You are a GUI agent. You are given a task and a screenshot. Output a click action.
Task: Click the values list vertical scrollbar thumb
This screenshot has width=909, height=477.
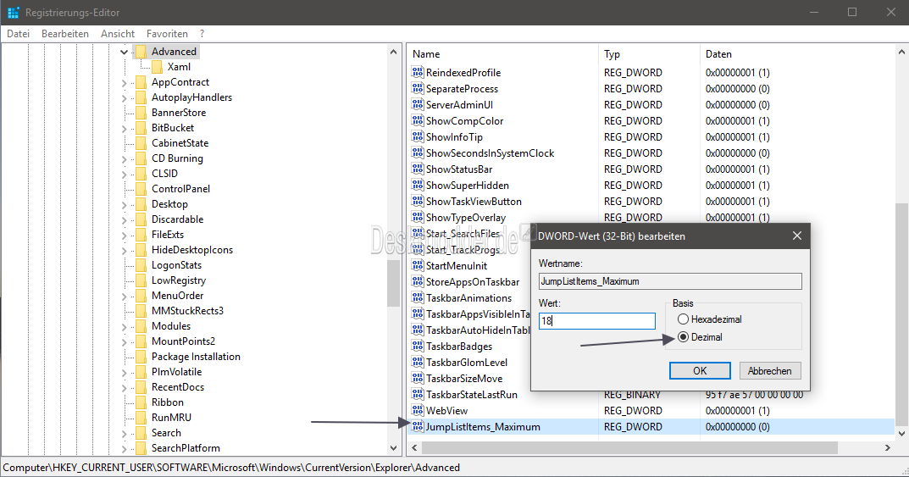click(x=901, y=314)
